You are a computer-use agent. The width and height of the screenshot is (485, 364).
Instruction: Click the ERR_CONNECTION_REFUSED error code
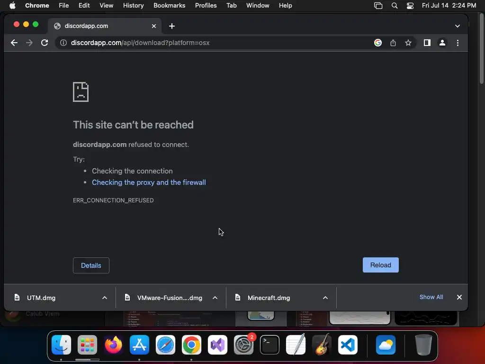coord(113,200)
